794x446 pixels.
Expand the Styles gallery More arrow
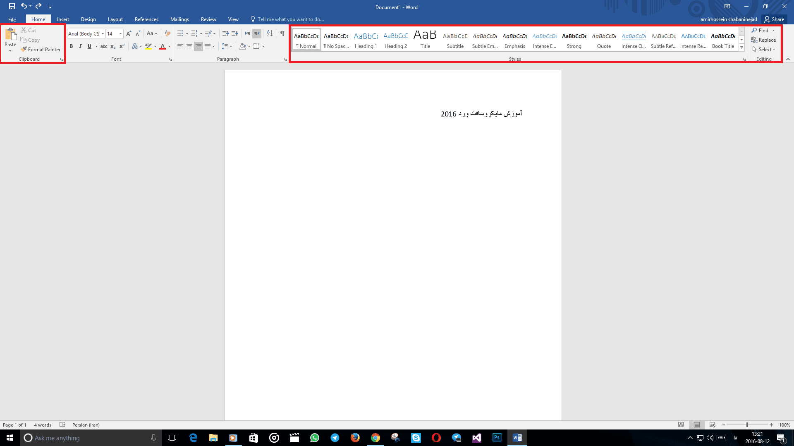(x=742, y=48)
